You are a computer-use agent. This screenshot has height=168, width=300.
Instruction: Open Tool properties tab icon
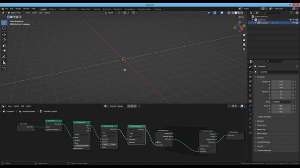[x=250, y=67]
